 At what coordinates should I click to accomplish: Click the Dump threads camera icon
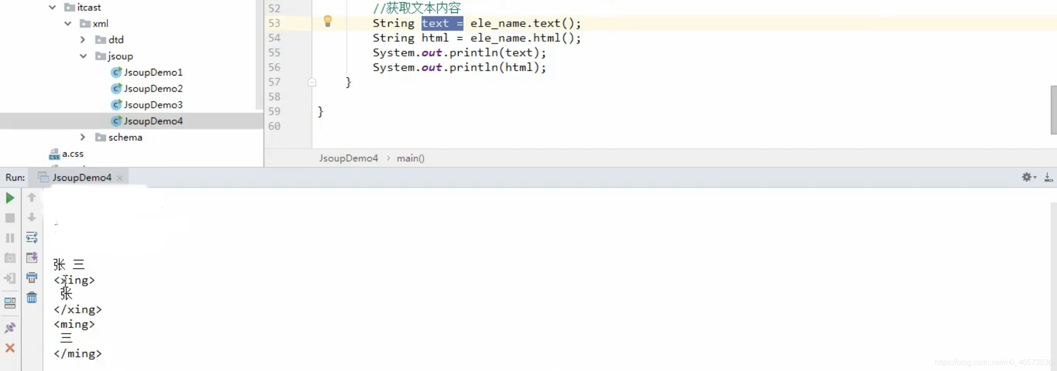(10, 258)
